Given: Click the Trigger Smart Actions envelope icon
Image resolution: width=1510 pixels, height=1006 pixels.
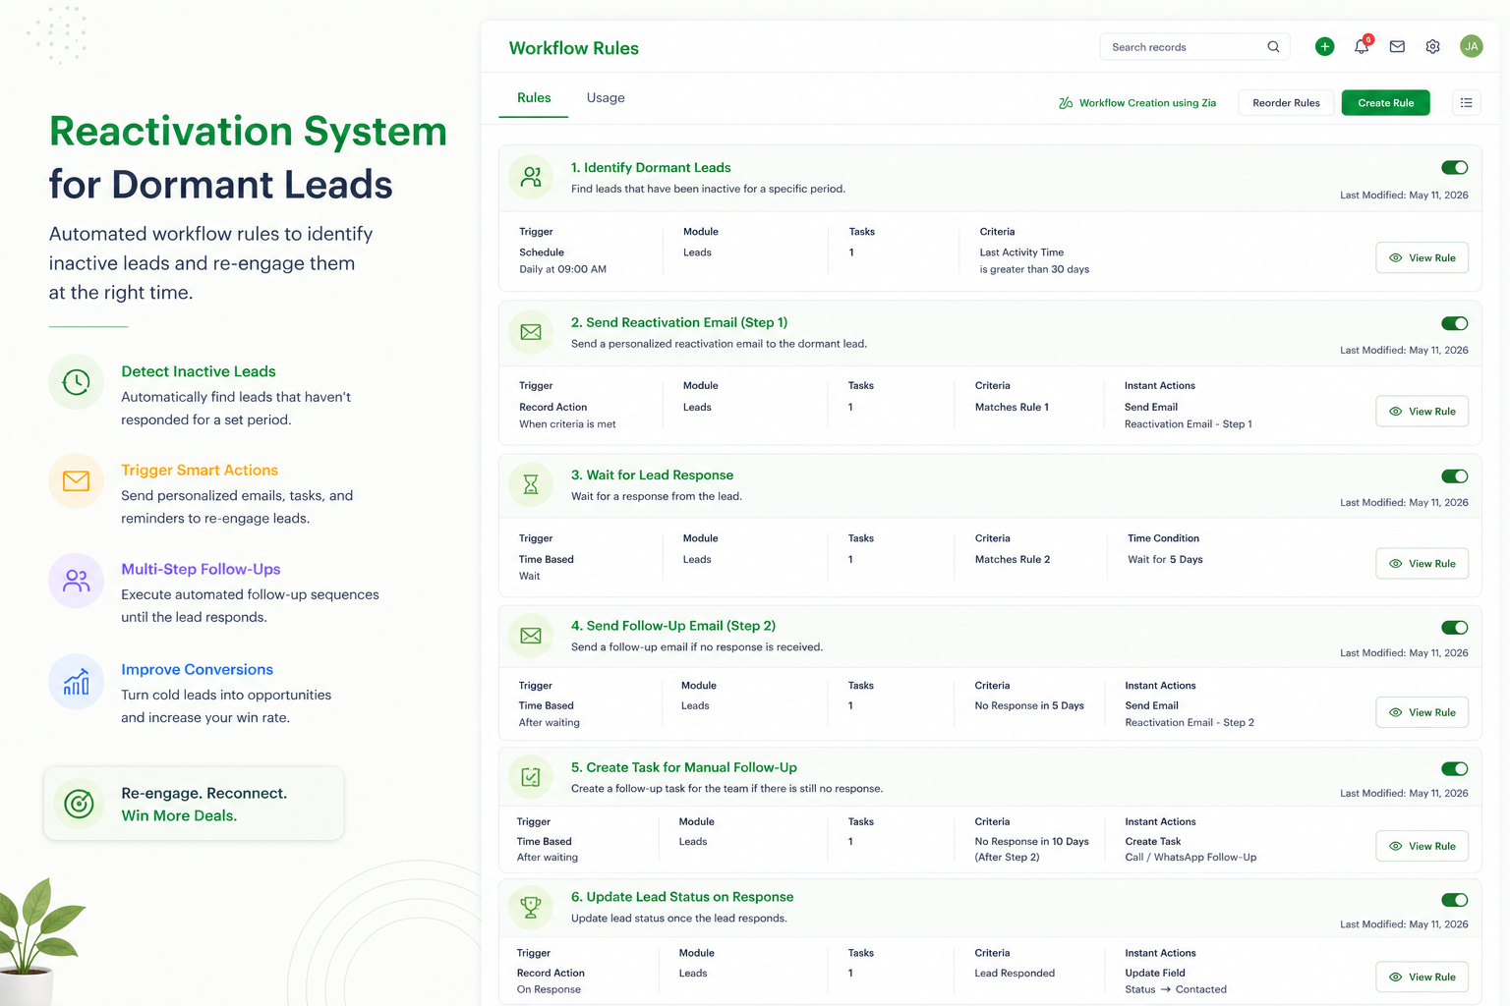Looking at the screenshot, I should click(76, 480).
